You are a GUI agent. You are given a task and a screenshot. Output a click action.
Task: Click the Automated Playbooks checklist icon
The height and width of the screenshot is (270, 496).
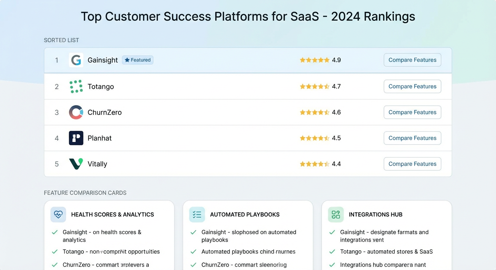(x=197, y=214)
